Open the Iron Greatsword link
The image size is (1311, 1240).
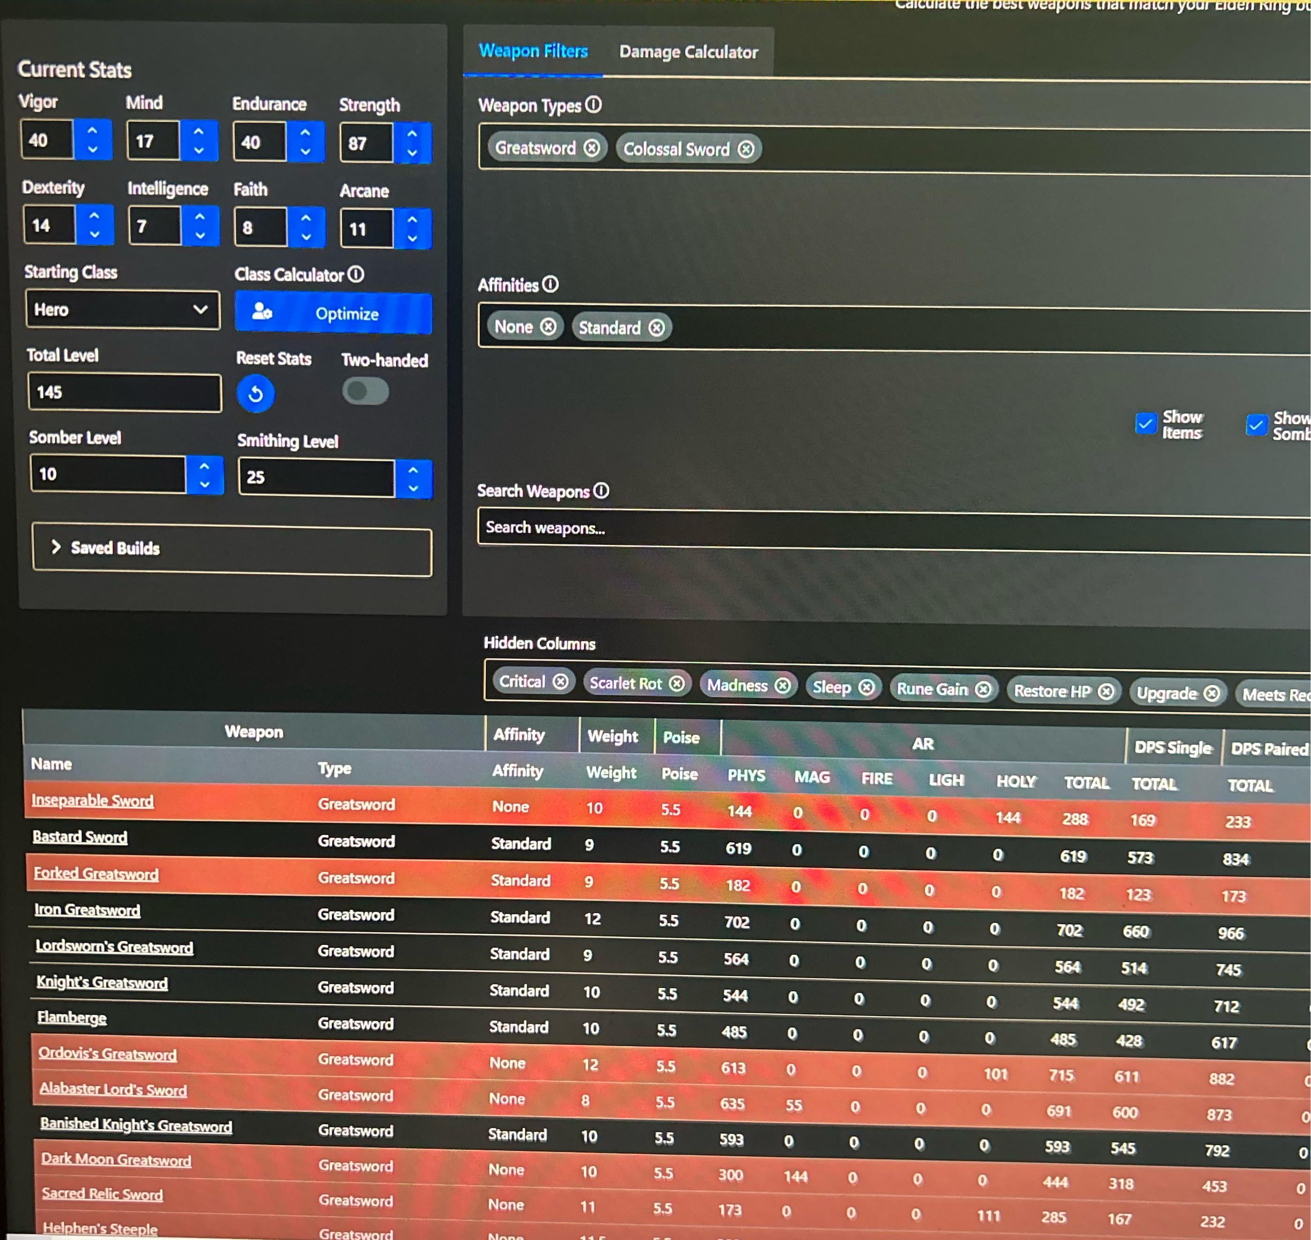pyautogui.click(x=87, y=910)
